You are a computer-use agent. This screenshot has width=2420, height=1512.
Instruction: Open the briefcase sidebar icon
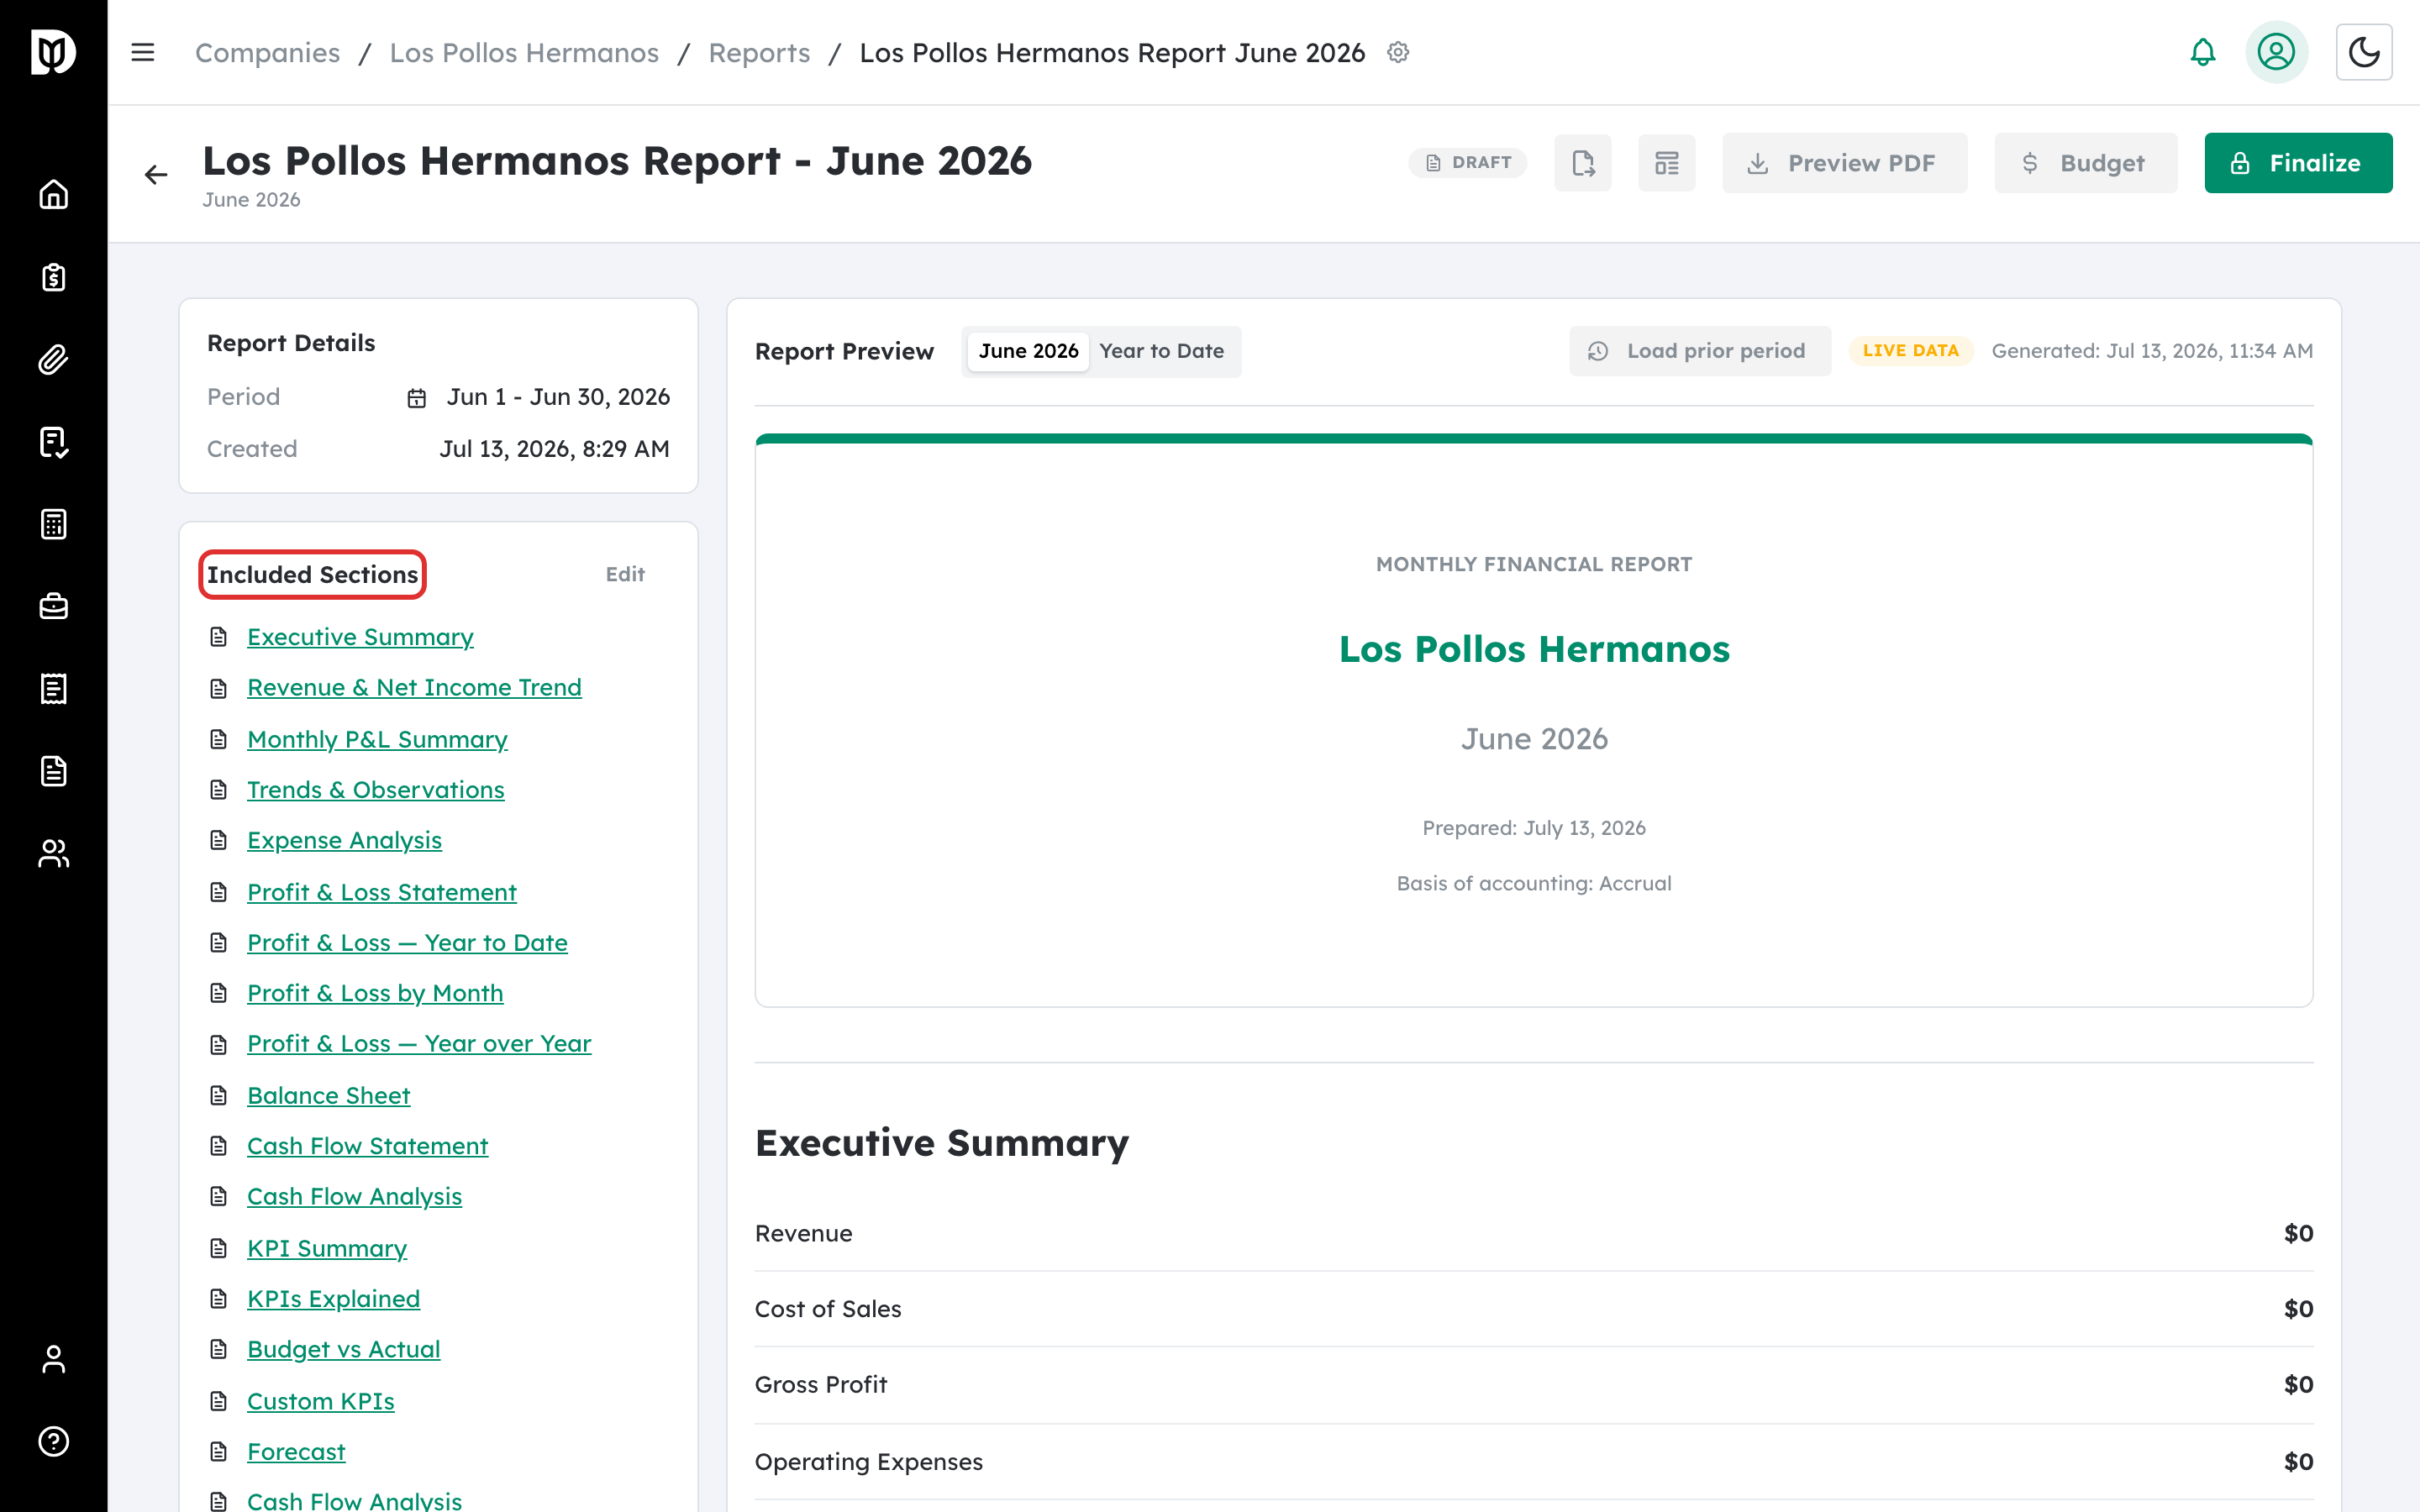(53, 606)
